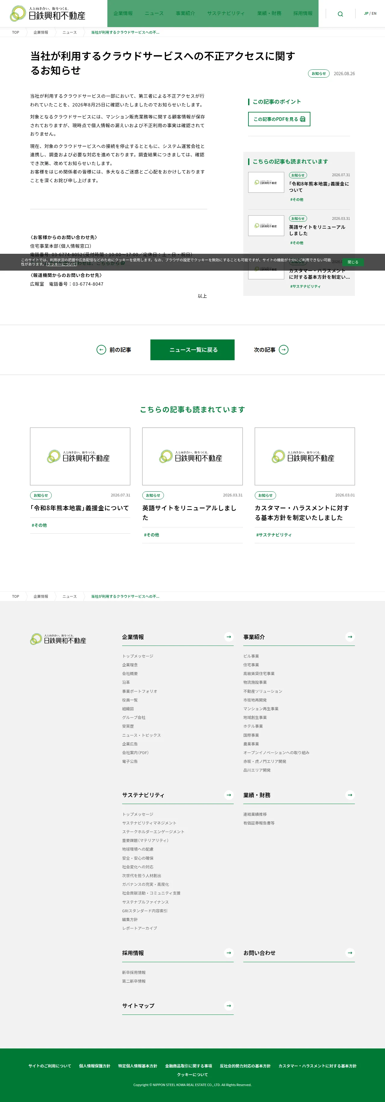385x1102 pixels.
Task: Click the arrow icon next to お問い合わせ
Action: pos(350,953)
